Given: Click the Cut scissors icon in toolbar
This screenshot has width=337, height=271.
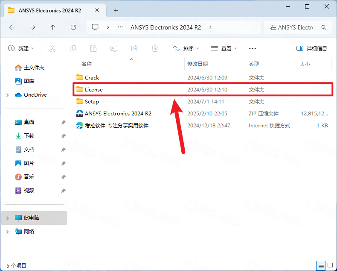Looking at the screenshot, I should point(52,49).
